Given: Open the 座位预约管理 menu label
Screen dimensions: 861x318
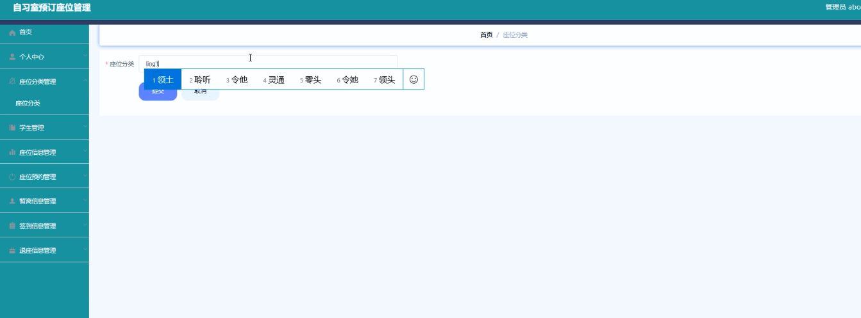Looking at the screenshot, I should pyautogui.click(x=37, y=177).
